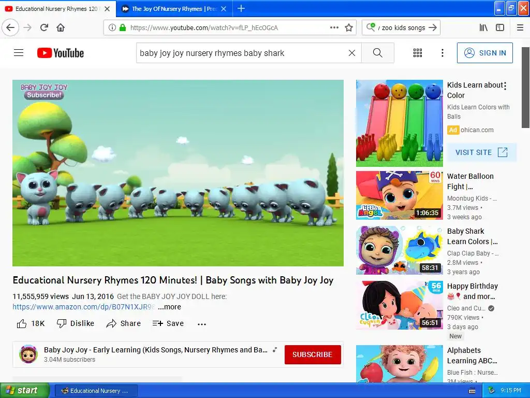Image resolution: width=530 pixels, height=398 pixels.
Task: Open Alphabets Learning ABC thumbnail
Action: (x=400, y=364)
